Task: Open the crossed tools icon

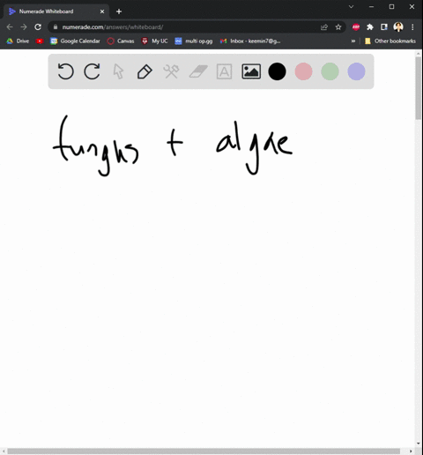Action: (x=171, y=71)
